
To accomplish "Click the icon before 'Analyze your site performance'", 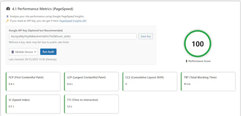I will (7, 16).
